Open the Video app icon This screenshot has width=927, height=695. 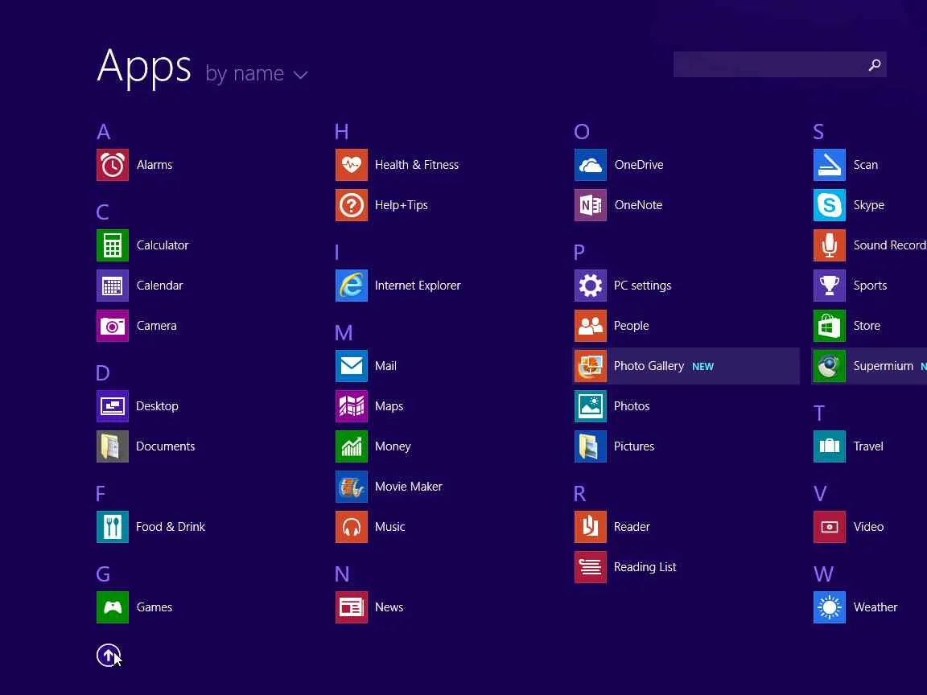829,527
